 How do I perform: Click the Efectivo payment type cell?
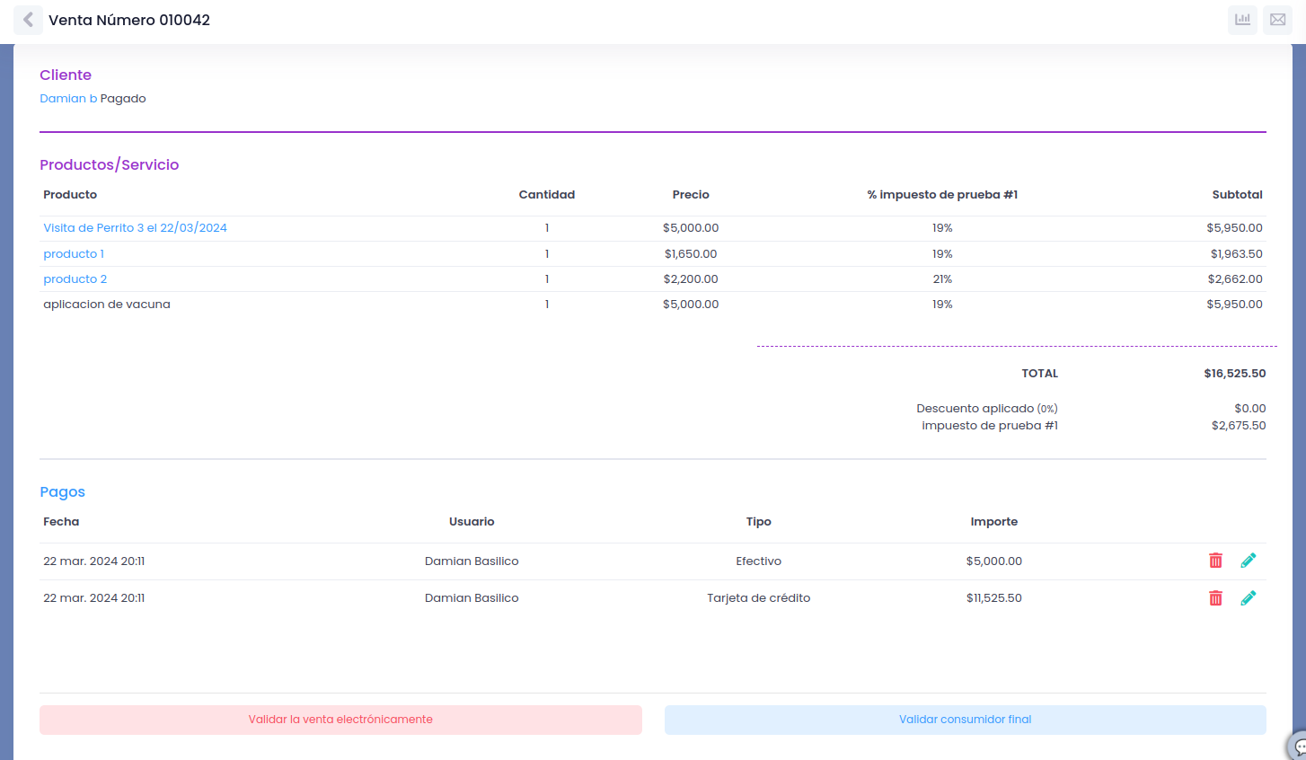tap(759, 561)
